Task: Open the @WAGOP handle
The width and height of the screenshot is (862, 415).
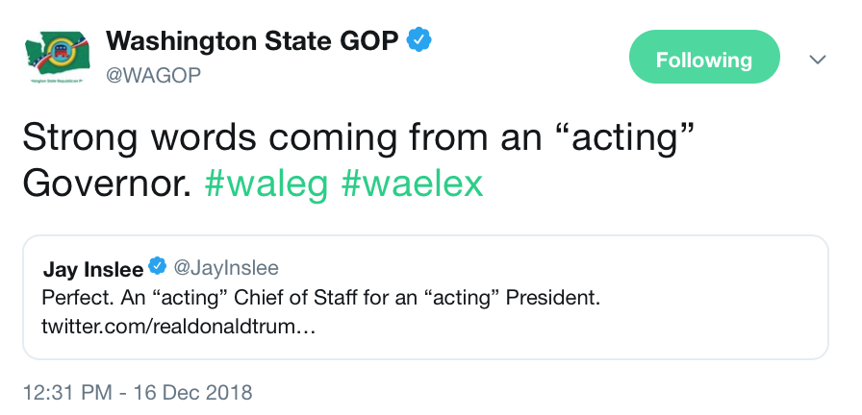Action: (x=153, y=76)
